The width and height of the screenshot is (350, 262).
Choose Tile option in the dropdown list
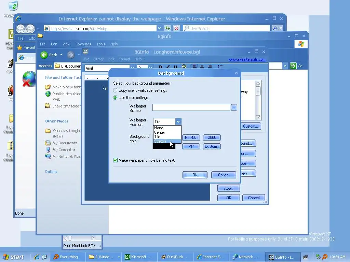pyautogui.click(x=167, y=137)
